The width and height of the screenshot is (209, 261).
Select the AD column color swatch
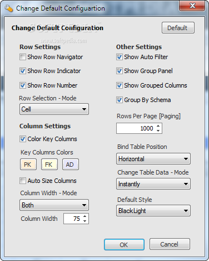(71, 165)
